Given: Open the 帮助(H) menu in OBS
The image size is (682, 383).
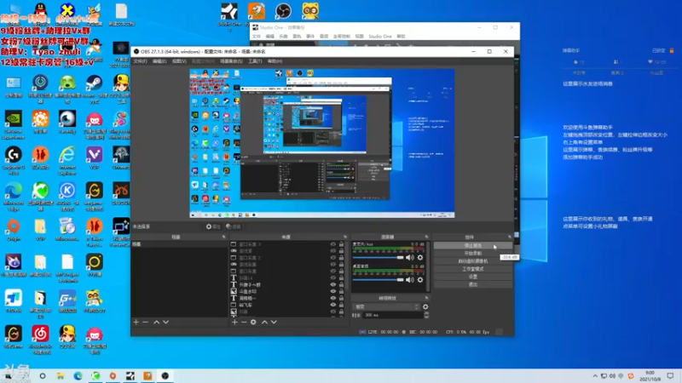Looking at the screenshot, I should (x=275, y=61).
